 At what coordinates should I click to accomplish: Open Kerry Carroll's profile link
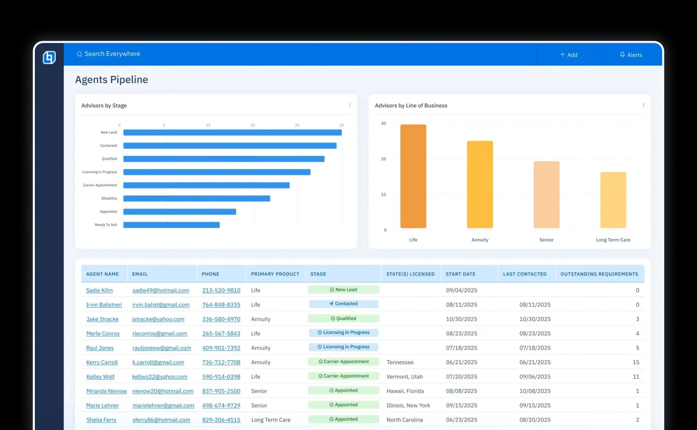pyautogui.click(x=102, y=362)
